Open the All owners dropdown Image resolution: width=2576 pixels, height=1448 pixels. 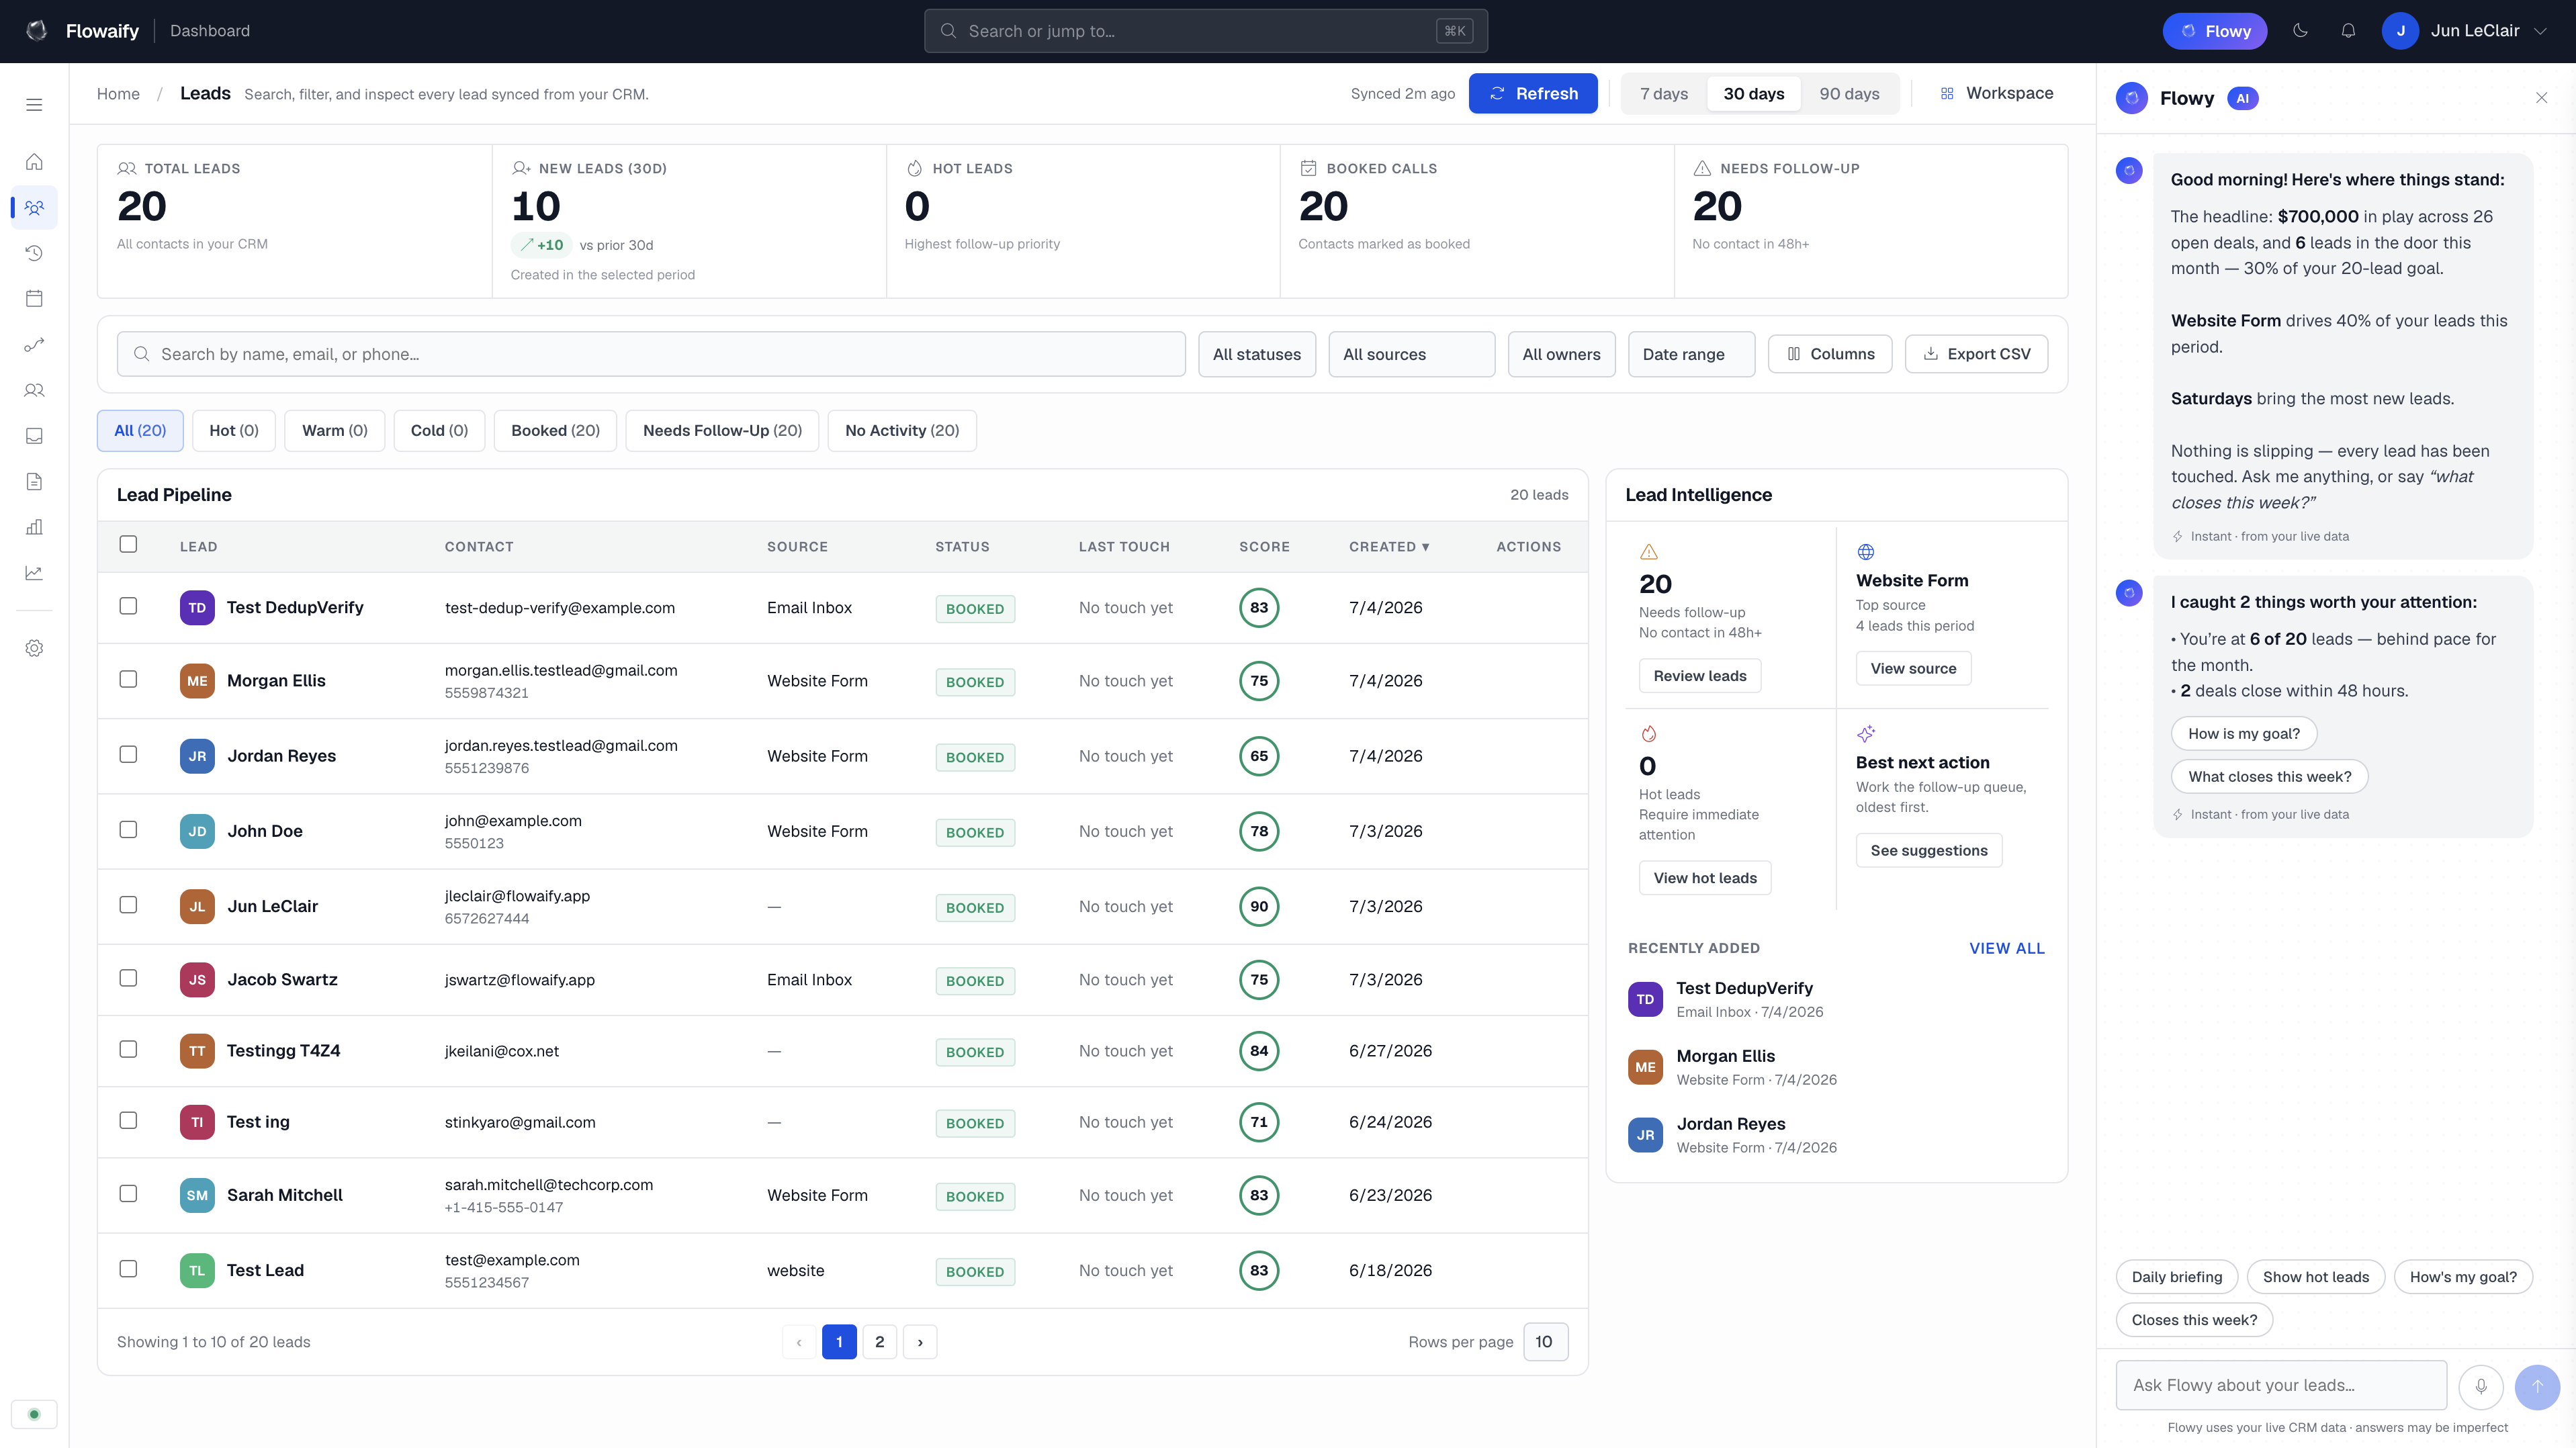pyautogui.click(x=1561, y=354)
